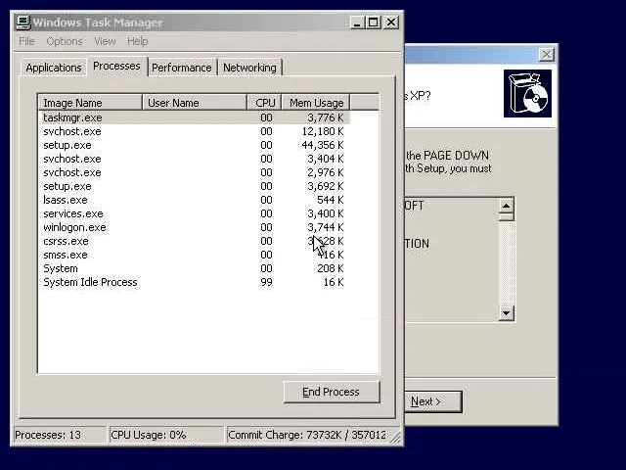Image resolution: width=626 pixels, height=470 pixels.
Task: Maximize the Task Manager window
Action: click(x=374, y=23)
